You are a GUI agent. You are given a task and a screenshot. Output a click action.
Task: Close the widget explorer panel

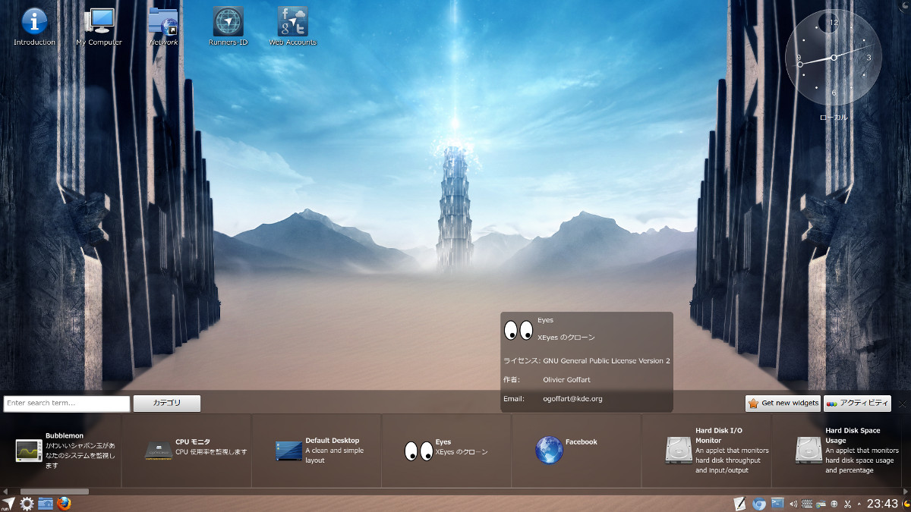point(902,404)
